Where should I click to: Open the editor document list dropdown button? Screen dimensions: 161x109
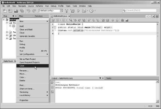153,16
